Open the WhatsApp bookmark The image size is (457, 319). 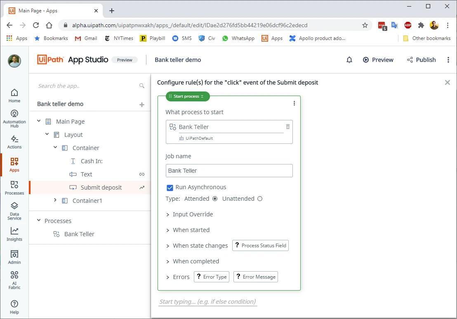pos(238,38)
